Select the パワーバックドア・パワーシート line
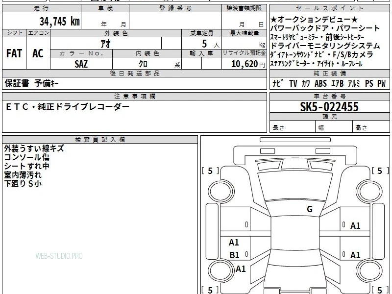The width and height of the screenshot is (392, 294). coord(325,28)
